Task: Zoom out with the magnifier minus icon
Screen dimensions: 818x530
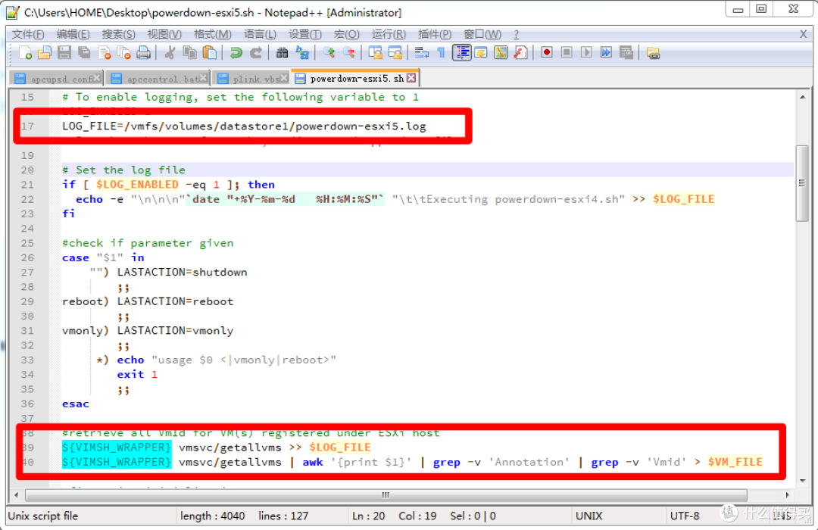Action: click(x=348, y=52)
